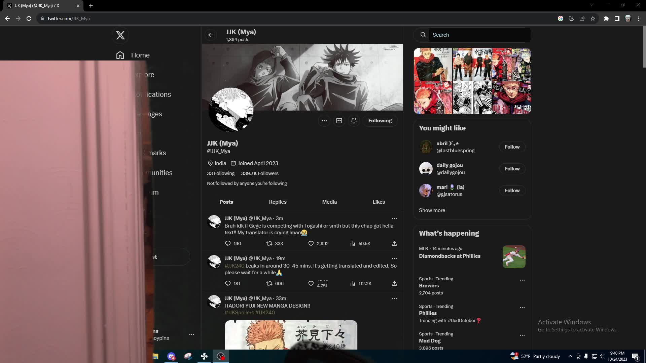Show hidden system tray icons
The image size is (646, 363).
click(x=570, y=356)
